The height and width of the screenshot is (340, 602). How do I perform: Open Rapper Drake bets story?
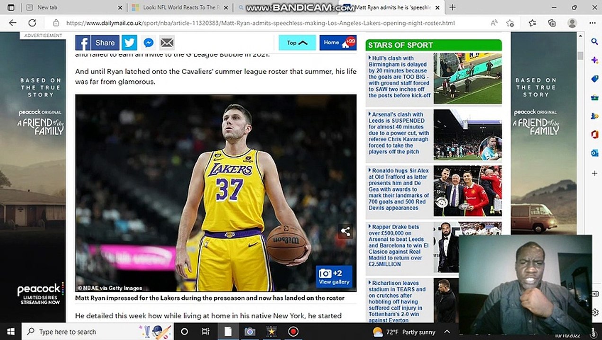coord(399,246)
